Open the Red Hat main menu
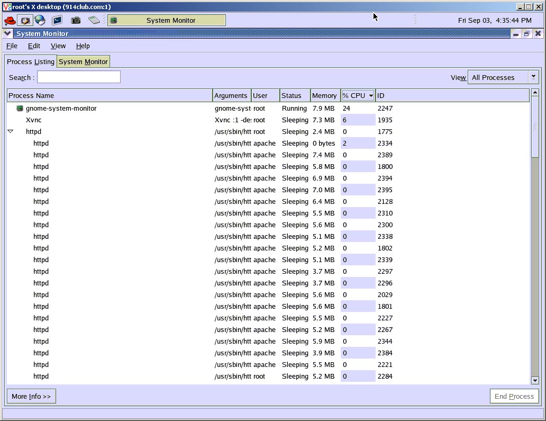The image size is (546, 421). 10,21
